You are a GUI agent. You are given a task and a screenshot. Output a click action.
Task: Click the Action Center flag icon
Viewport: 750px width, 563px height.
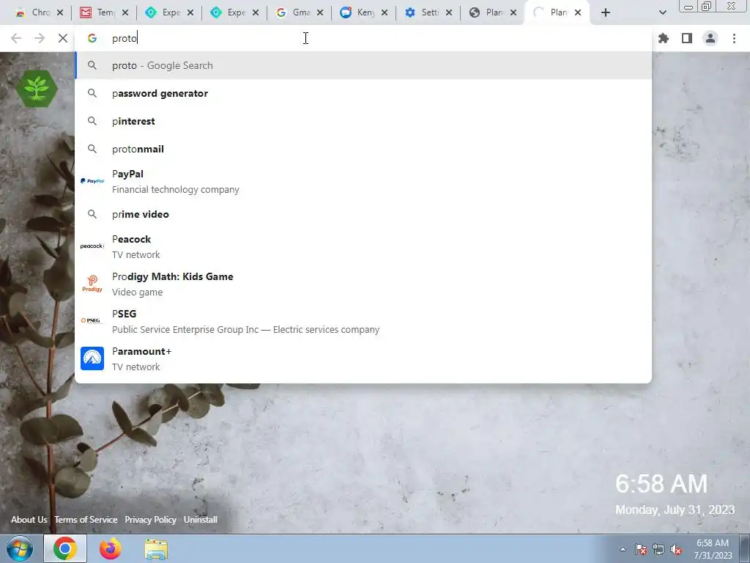pyautogui.click(x=640, y=550)
